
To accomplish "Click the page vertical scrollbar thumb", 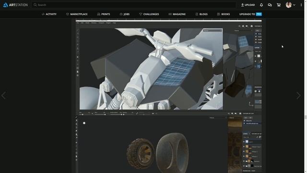I will pyautogui.click(x=306, y=117).
